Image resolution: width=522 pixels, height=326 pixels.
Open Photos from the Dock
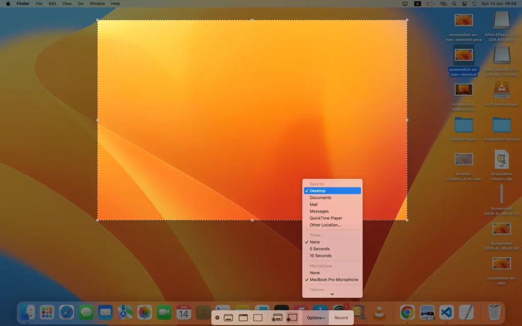[144, 313]
